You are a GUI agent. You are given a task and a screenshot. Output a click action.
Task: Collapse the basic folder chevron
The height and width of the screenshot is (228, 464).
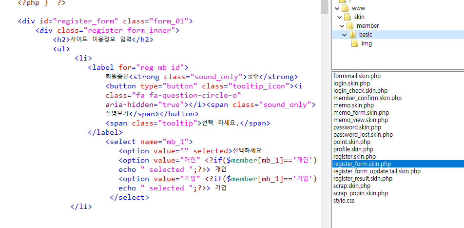(x=344, y=35)
